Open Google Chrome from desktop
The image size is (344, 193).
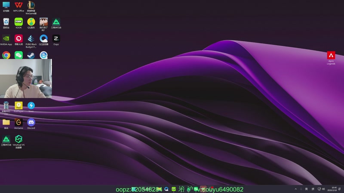[x=6, y=55]
